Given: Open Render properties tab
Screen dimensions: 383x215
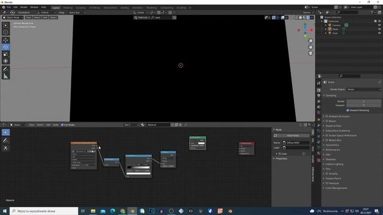Looking at the screenshot, I should tap(318, 90).
